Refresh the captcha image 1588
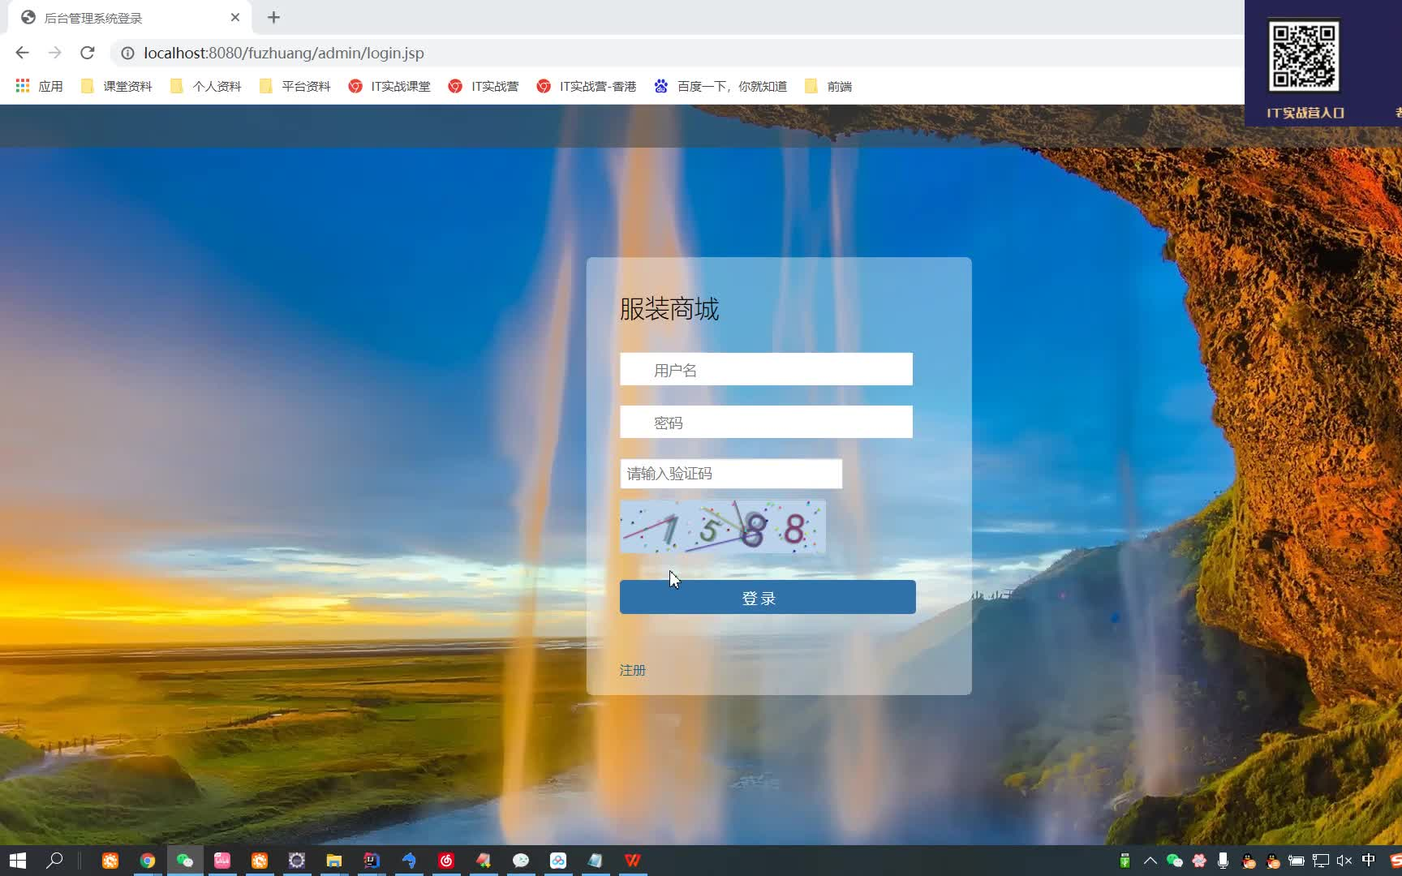This screenshot has height=876, width=1402. pyautogui.click(x=723, y=526)
